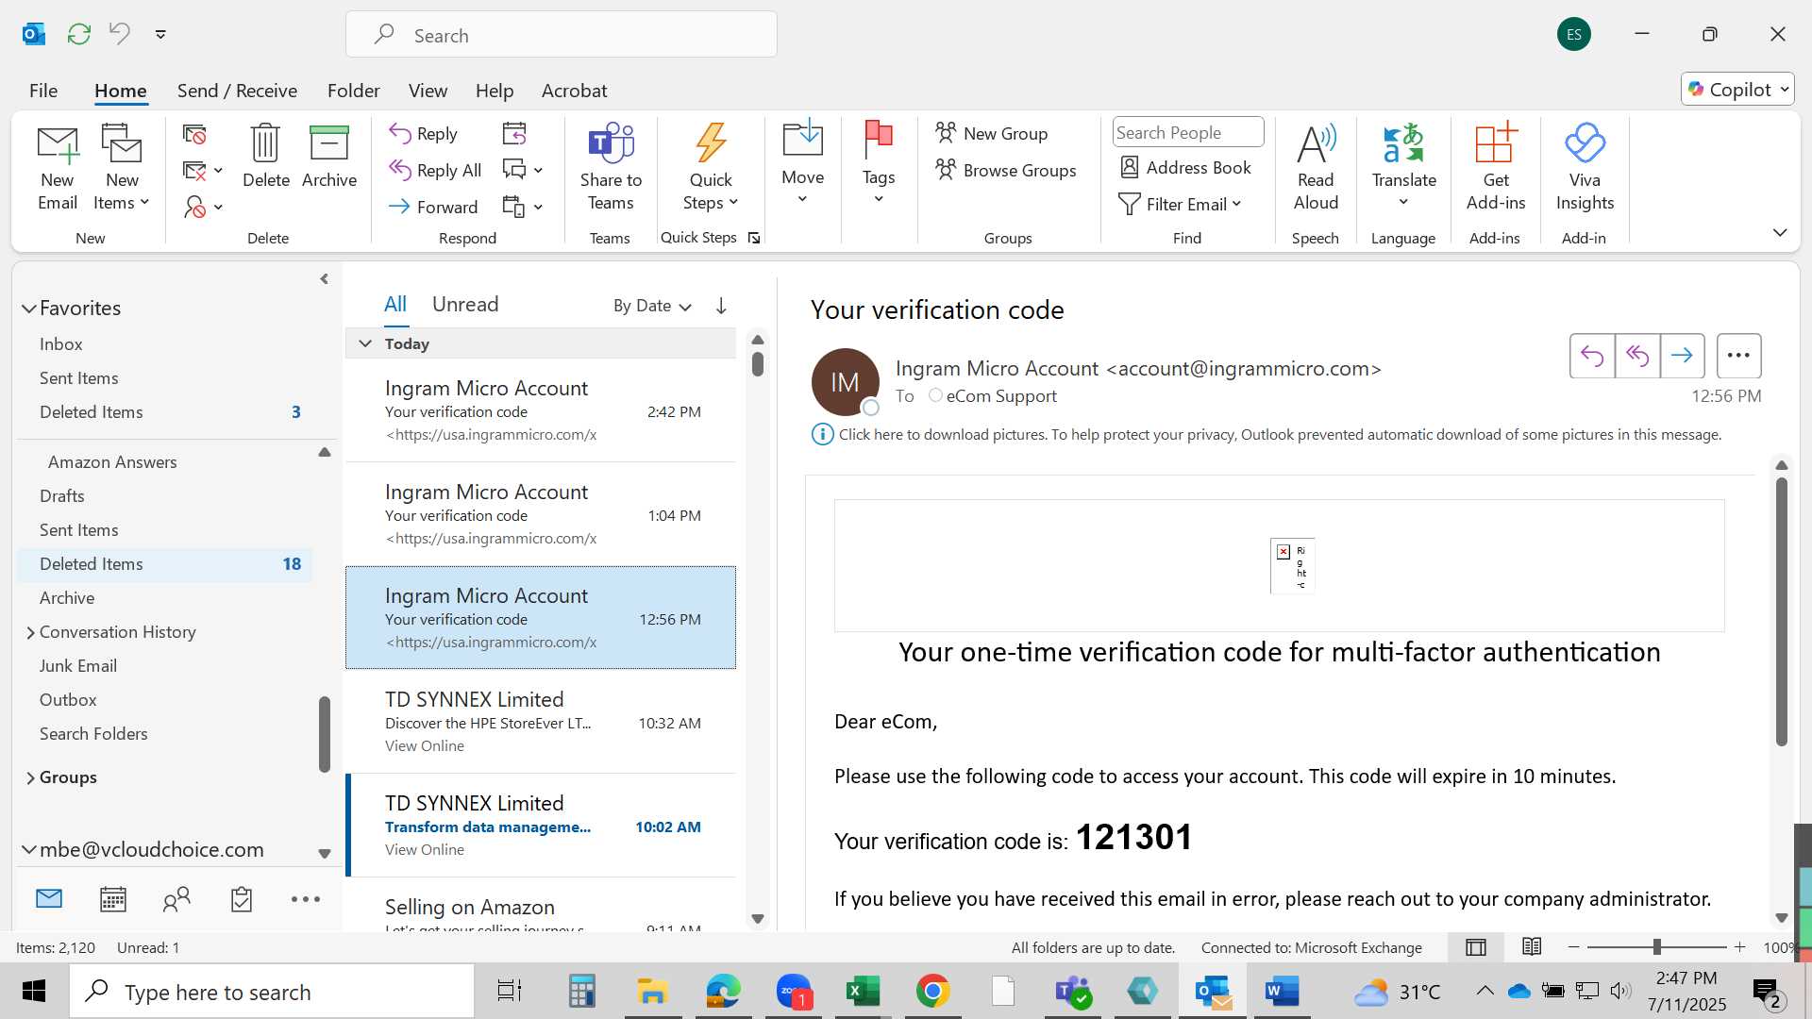The image size is (1812, 1019).
Task: Open Ingram Micro email from 1:04 PM
Action: coord(541,515)
